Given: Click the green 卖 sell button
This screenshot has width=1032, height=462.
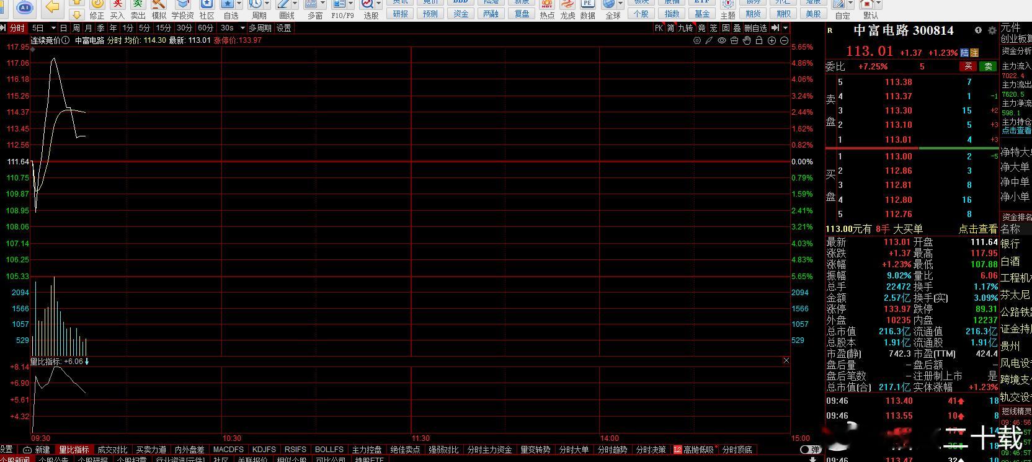Looking at the screenshot, I should pyautogui.click(x=988, y=66).
